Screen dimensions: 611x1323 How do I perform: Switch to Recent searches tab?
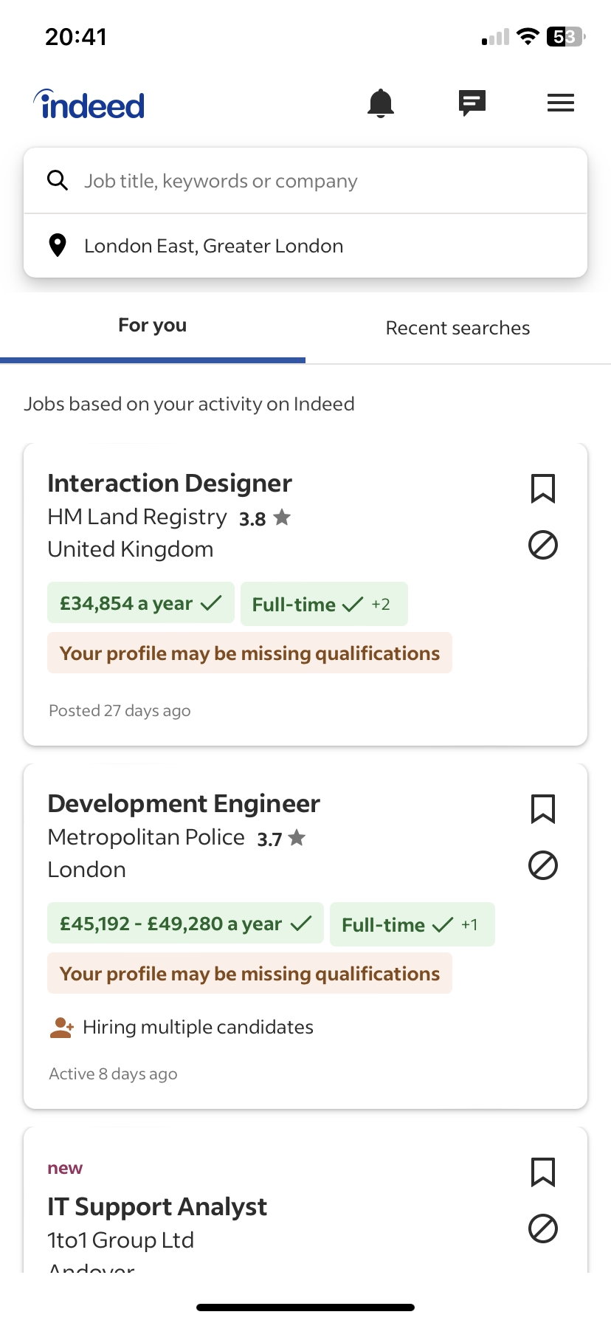click(458, 328)
